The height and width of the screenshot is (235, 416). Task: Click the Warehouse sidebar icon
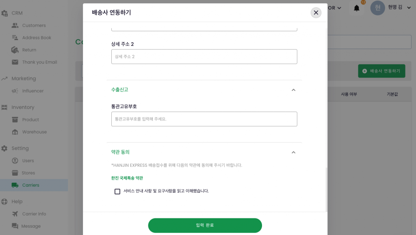tap(15, 132)
